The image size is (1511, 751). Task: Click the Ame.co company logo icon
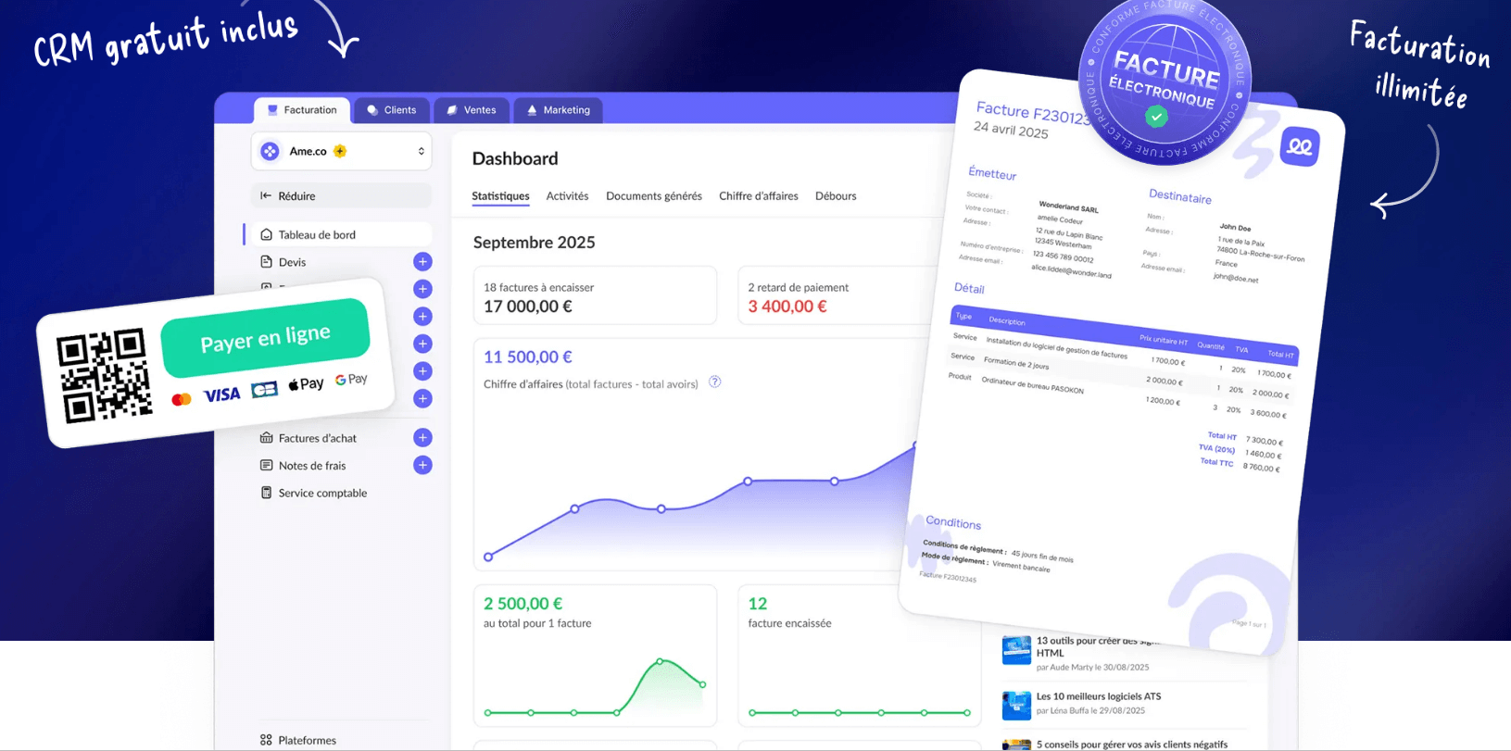click(x=270, y=151)
